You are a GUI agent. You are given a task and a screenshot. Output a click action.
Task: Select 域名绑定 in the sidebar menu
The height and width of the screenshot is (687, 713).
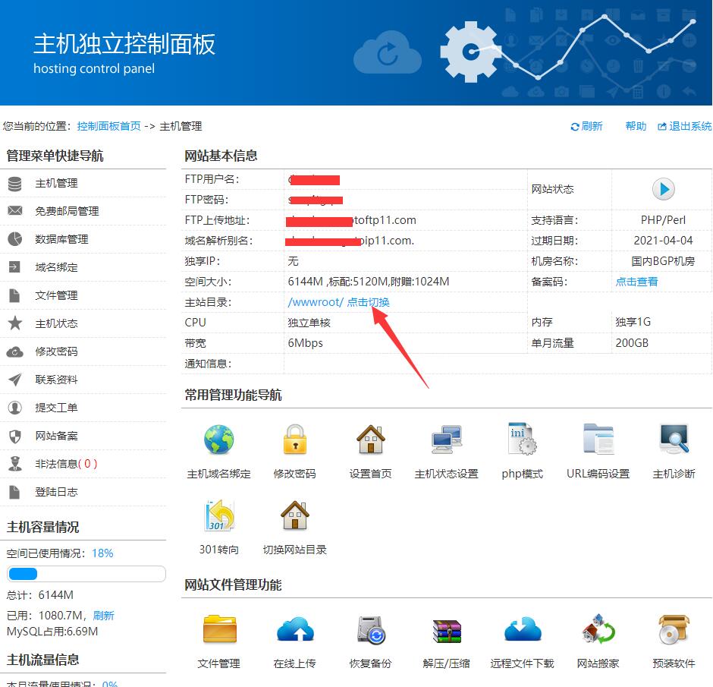click(56, 267)
